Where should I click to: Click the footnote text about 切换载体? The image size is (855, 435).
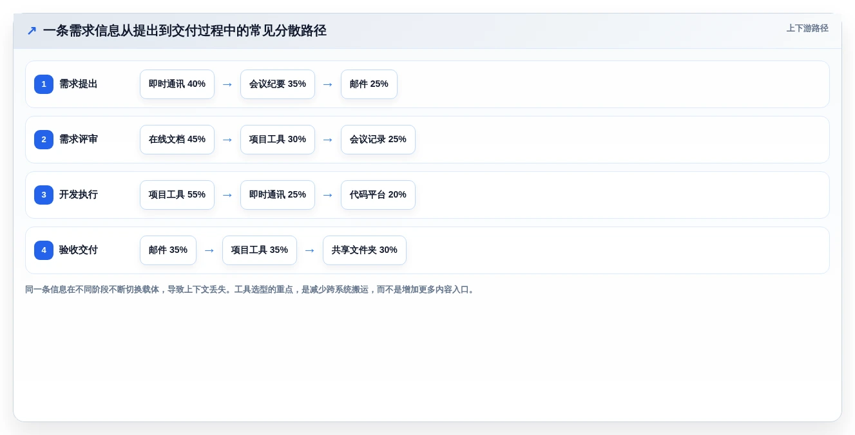click(250, 290)
